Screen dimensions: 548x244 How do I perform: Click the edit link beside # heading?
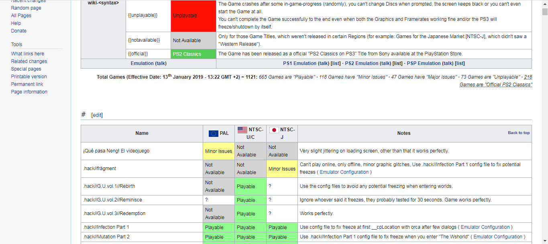point(97,115)
